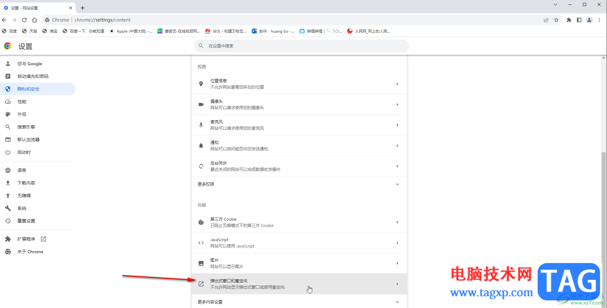Open 第三方 Cookie settings

(x=299, y=222)
